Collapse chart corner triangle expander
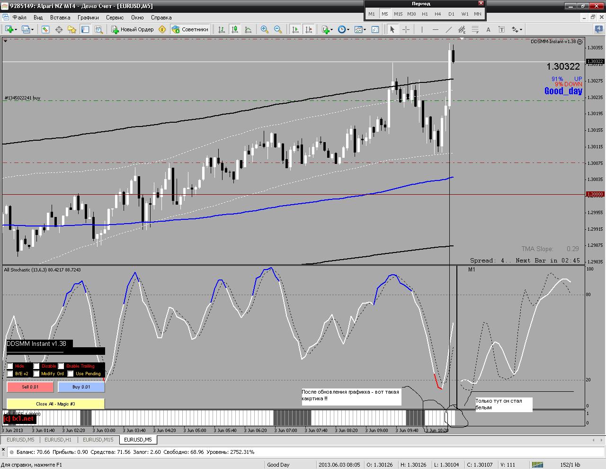 coord(5,41)
